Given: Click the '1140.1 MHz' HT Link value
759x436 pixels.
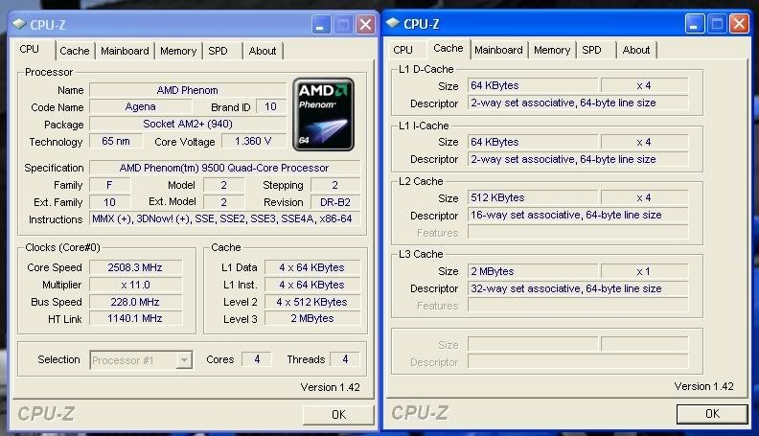Looking at the screenshot, I should [x=135, y=318].
